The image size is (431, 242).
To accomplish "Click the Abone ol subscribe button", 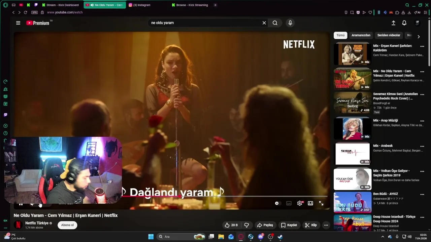I will click(x=67, y=225).
